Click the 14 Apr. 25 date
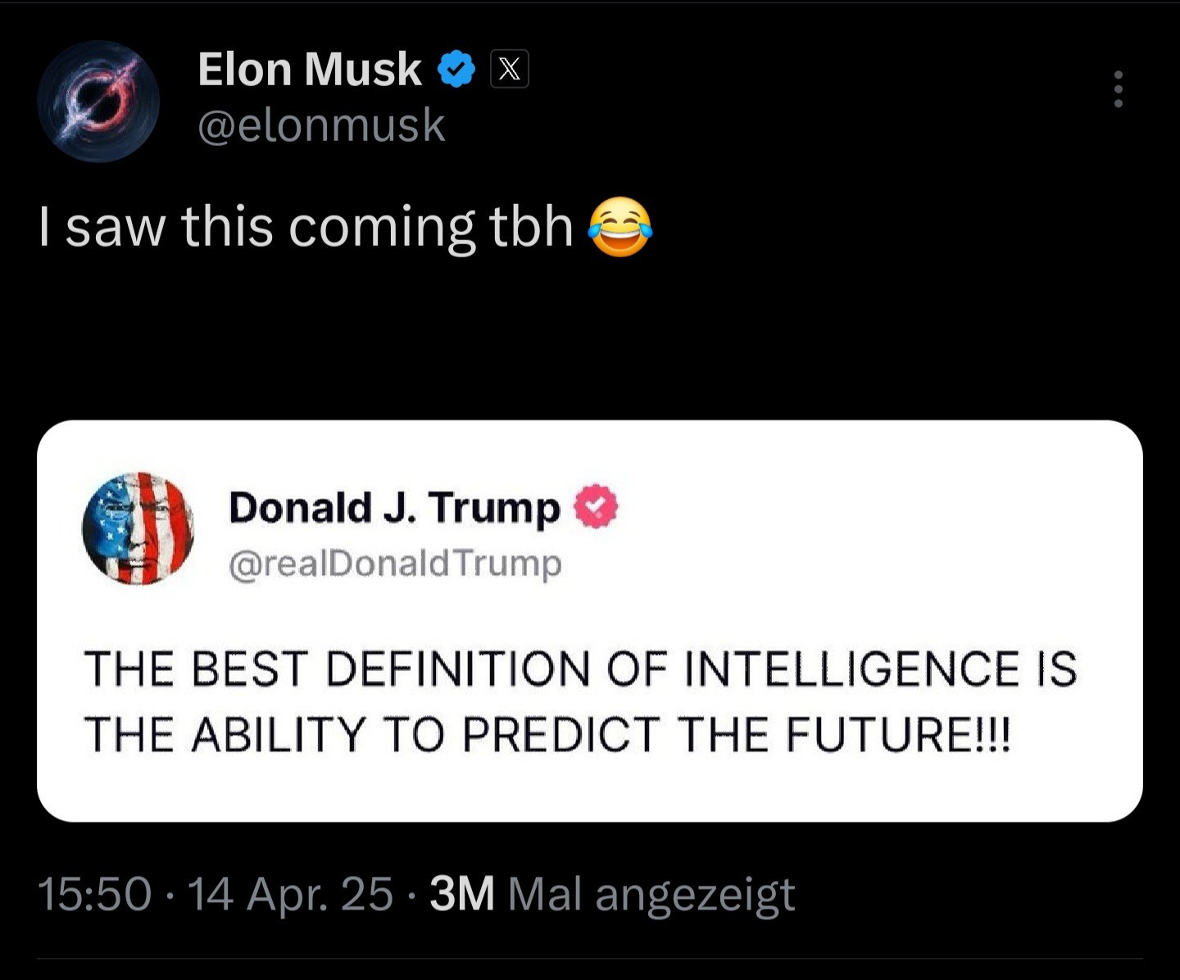 coord(291,893)
